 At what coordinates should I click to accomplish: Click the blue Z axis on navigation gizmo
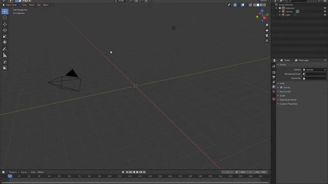click(262, 11)
